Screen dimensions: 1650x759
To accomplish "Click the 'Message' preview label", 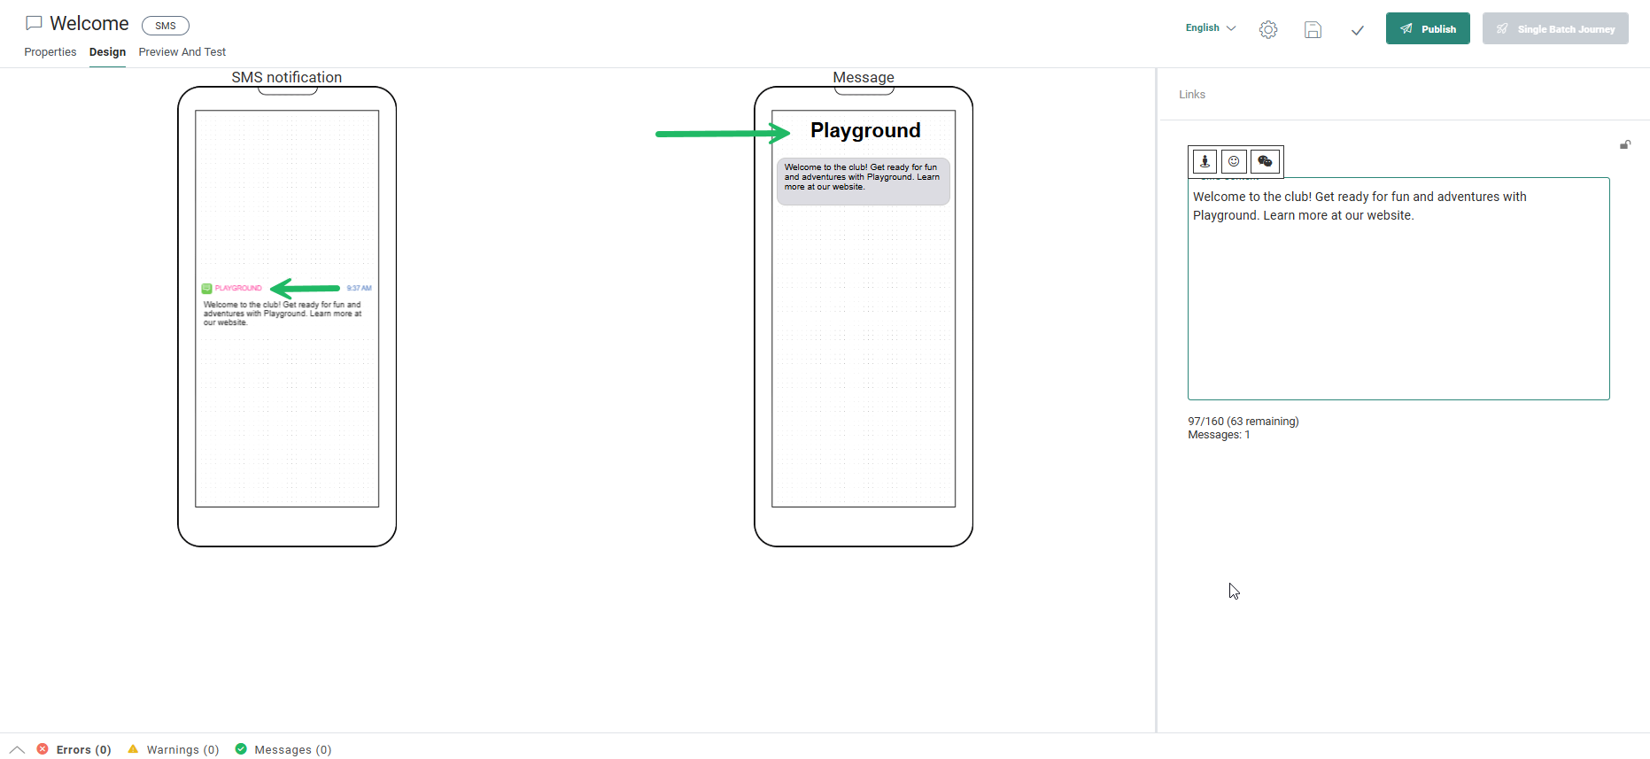I will [x=864, y=78].
